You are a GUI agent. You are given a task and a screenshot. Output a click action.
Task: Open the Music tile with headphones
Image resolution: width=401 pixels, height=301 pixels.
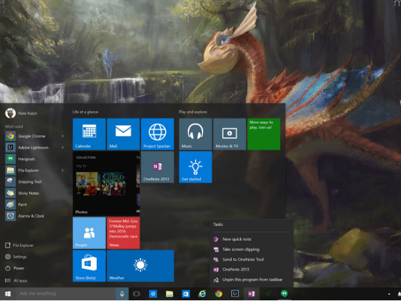click(195, 133)
